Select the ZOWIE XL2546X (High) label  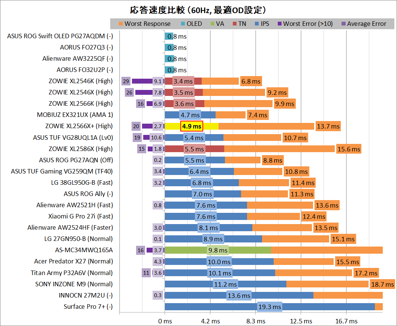coord(81,93)
